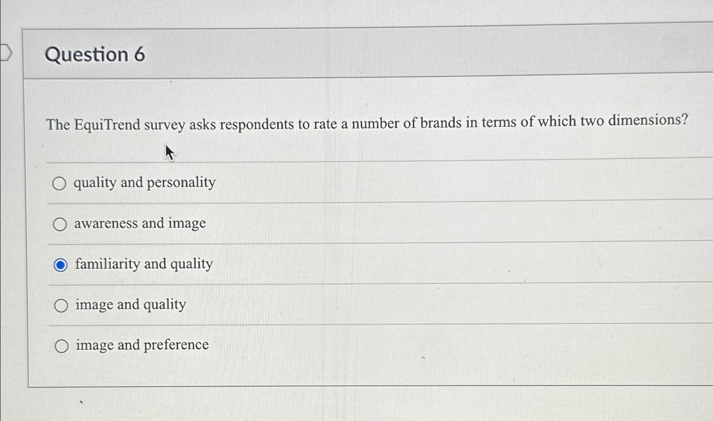Select the 'quality and personality' radio button

tap(60, 184)
